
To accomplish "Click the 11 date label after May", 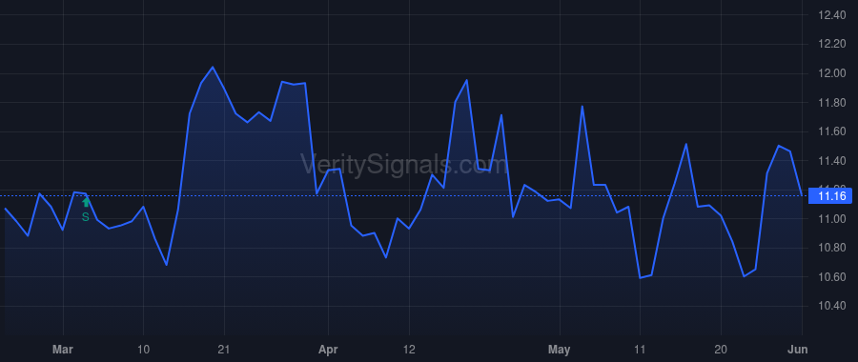I will (x=640, y=350).
